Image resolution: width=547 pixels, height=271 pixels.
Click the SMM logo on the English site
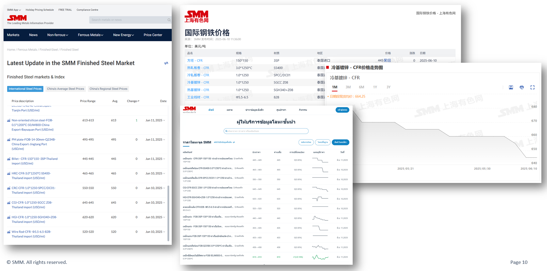17,18
